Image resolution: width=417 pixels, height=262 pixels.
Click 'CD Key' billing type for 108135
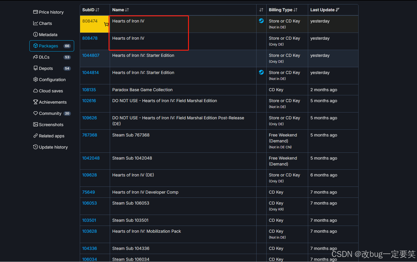coord(276,90)
